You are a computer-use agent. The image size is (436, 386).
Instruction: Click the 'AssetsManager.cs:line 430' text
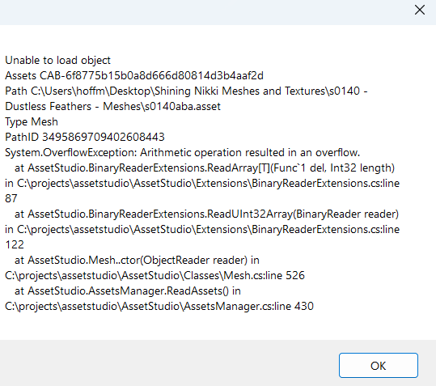(x=248, y=306)
